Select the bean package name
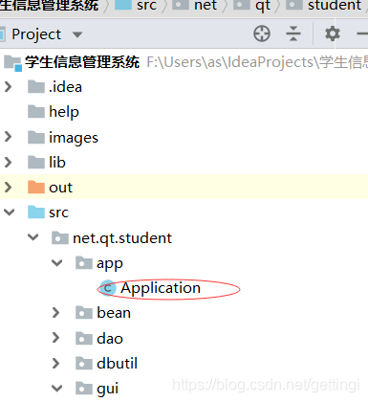The image size is (368, 402). pos(114,313)
